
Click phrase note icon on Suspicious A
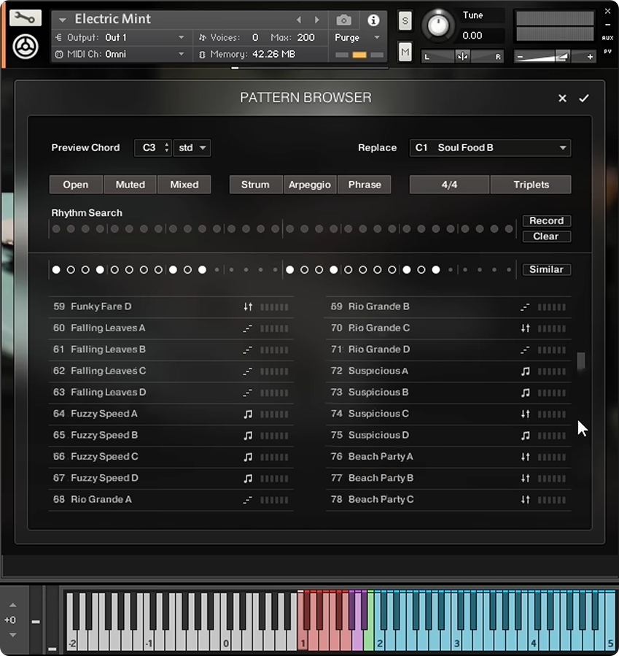click(526, 371)
